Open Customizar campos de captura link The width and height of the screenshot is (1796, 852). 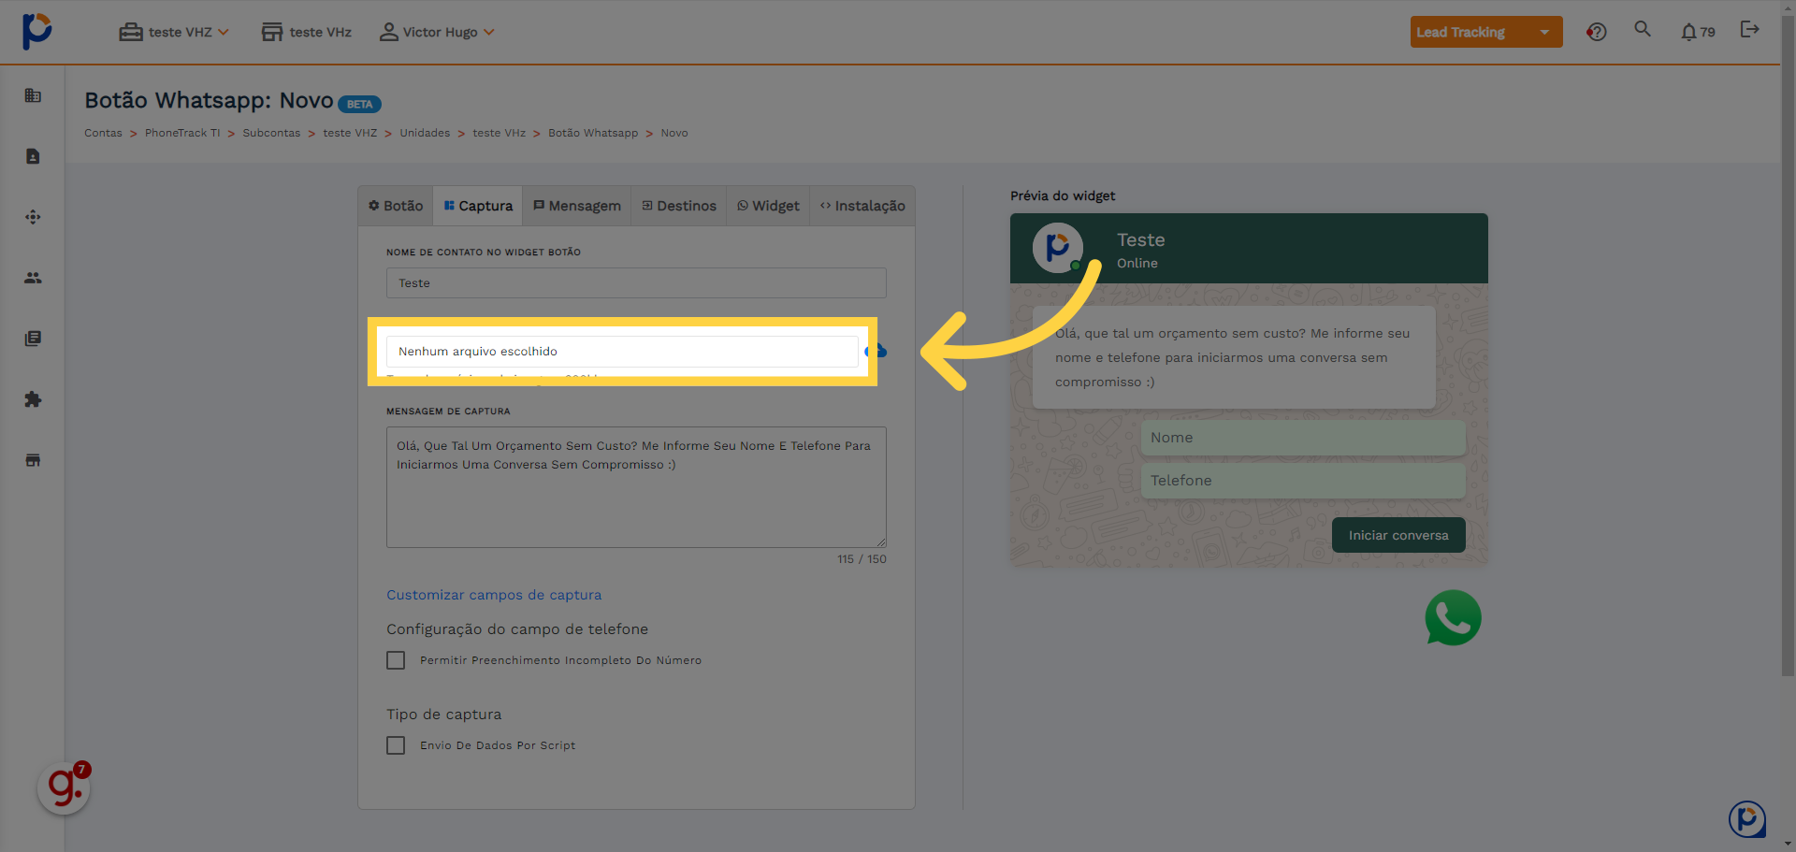click(494, 595)
